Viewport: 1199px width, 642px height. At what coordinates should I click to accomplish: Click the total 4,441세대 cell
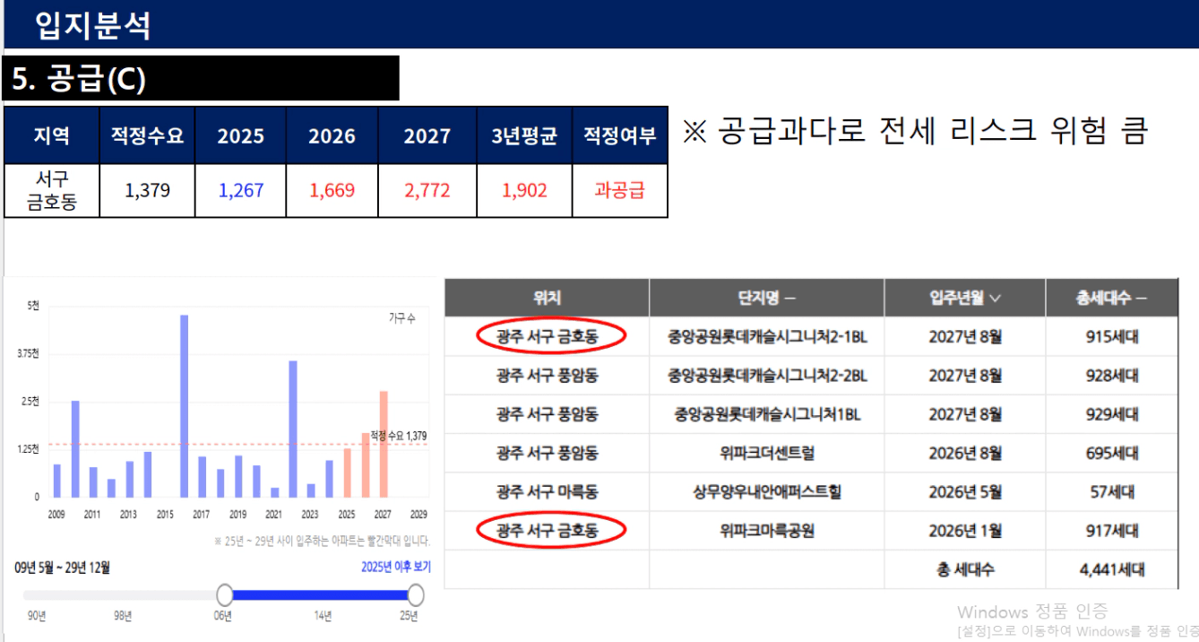click(1112, 569)
